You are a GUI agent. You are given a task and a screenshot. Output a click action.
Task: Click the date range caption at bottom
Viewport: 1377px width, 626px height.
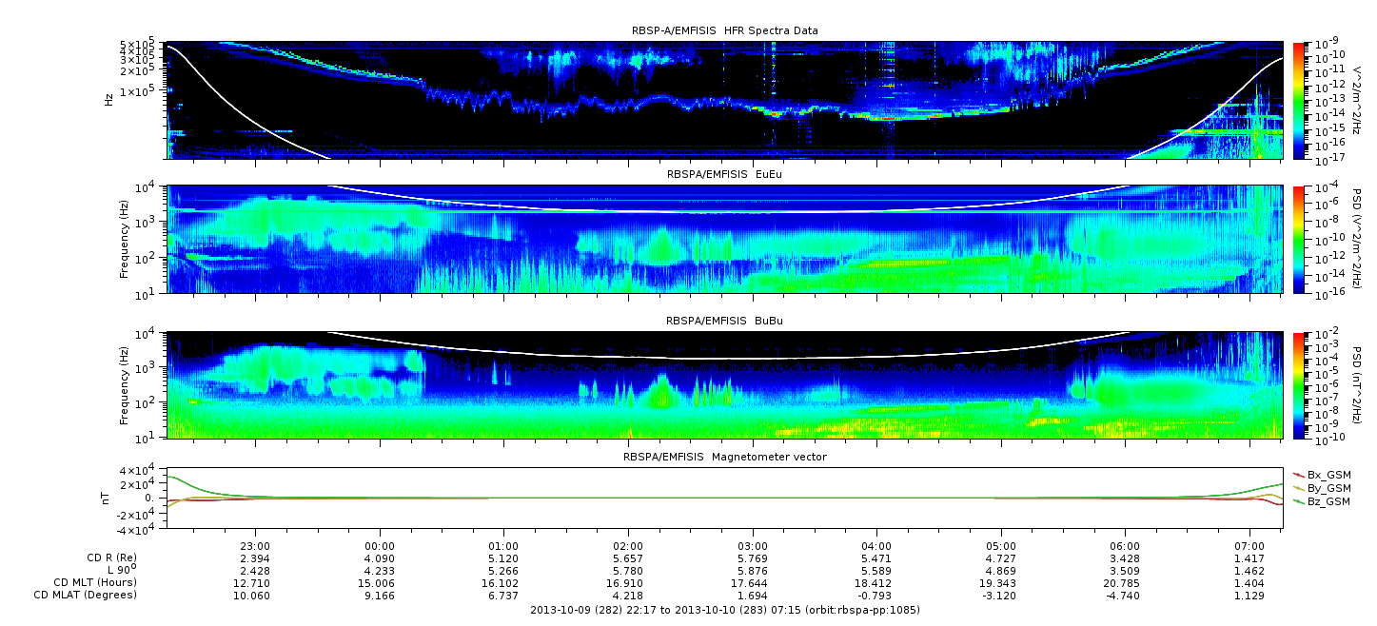(x=724, y=610)
